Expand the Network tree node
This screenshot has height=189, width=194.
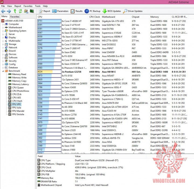3,48
